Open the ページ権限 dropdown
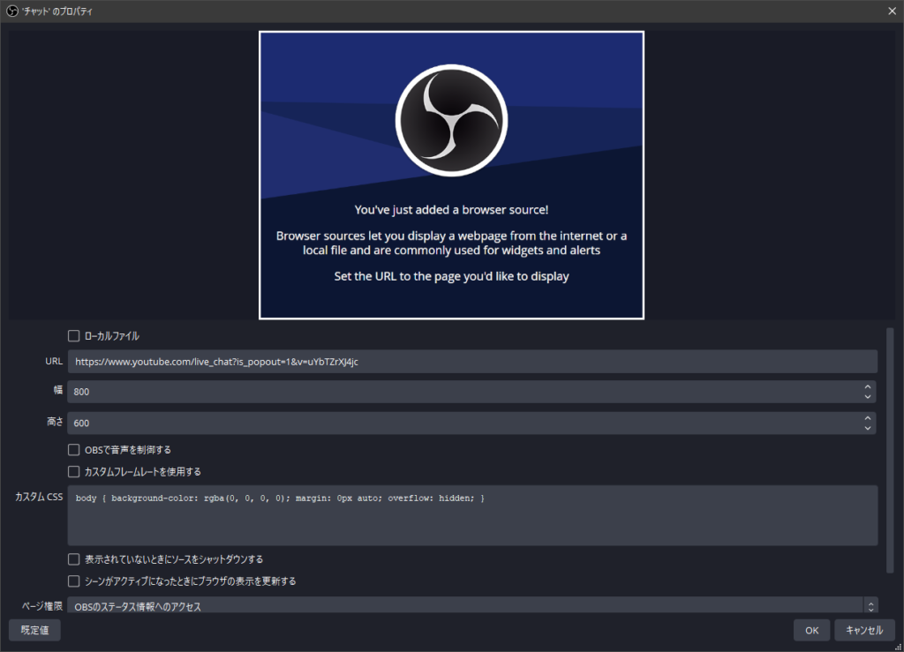 tap(471, 606)
